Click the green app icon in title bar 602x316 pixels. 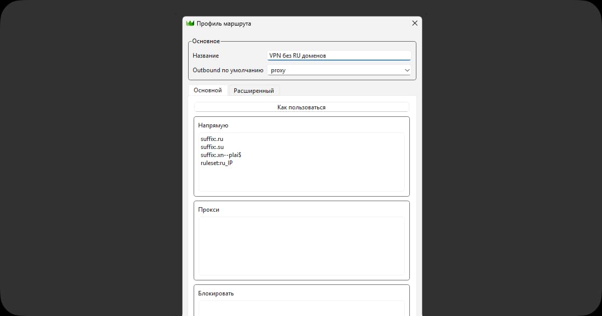[x=190, y=23]
